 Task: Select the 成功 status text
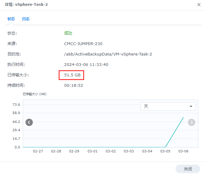68,33
